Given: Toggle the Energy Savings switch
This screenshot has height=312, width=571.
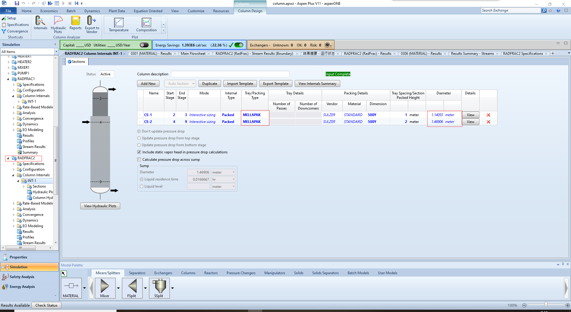Looking at the screenshot, I should pos(239,45).
